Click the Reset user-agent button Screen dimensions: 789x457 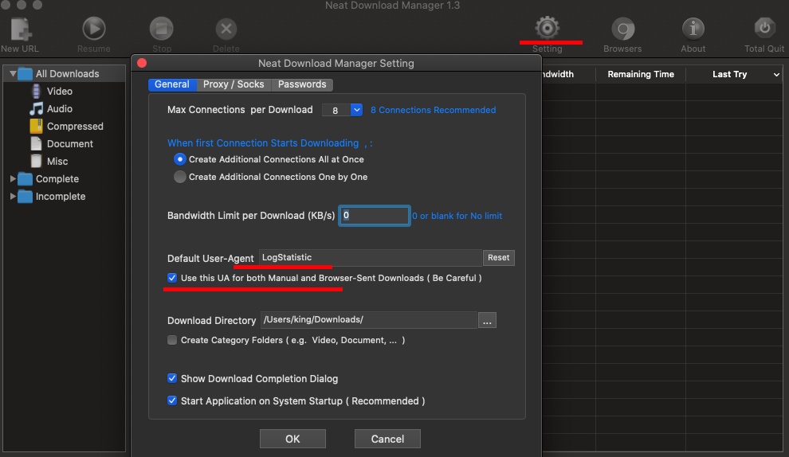499,258
